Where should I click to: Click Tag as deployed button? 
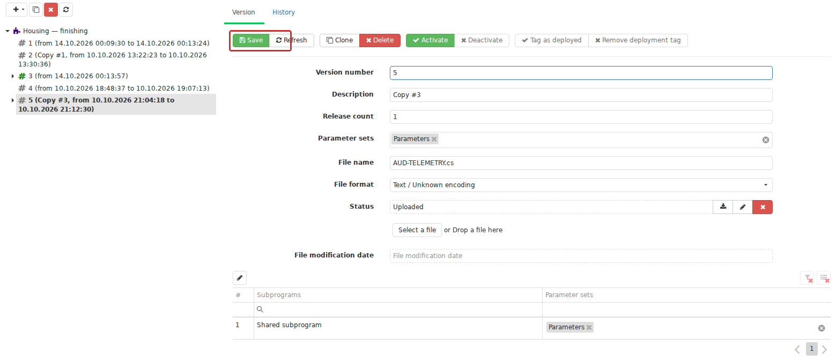pos(552,40)
